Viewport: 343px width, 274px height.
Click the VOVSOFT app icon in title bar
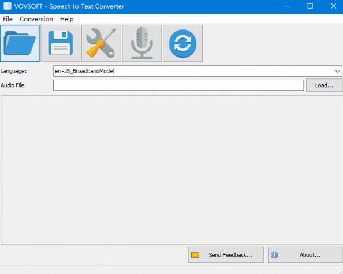(8, 6)
